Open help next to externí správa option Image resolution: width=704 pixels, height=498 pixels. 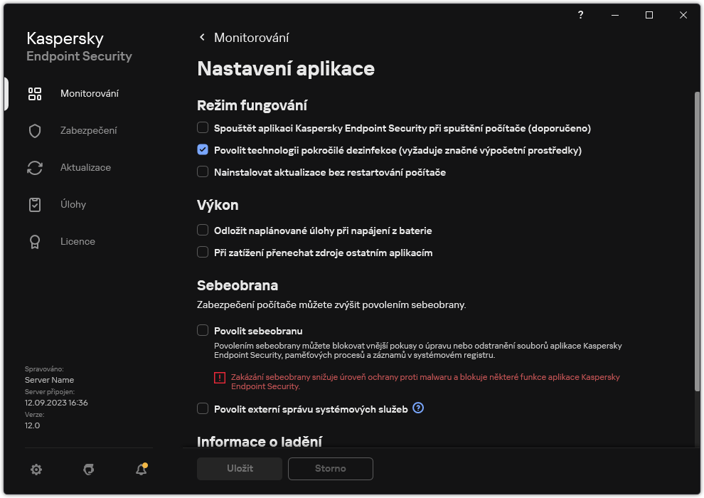coord(418,408)
